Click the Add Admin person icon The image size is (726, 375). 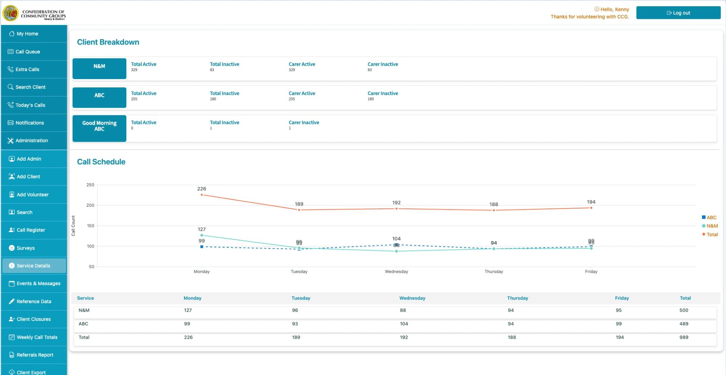pyautogui.click(x=12, y=159)
